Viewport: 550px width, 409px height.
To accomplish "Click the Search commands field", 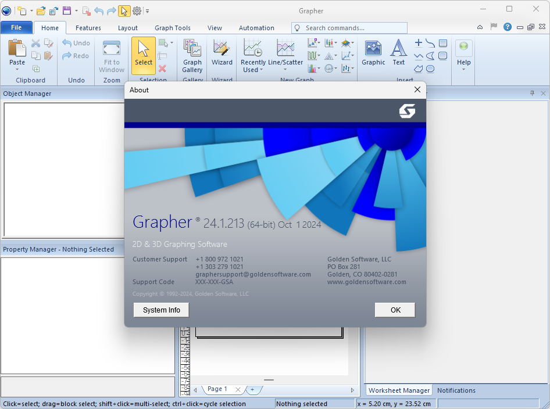I will coord(349,28).
